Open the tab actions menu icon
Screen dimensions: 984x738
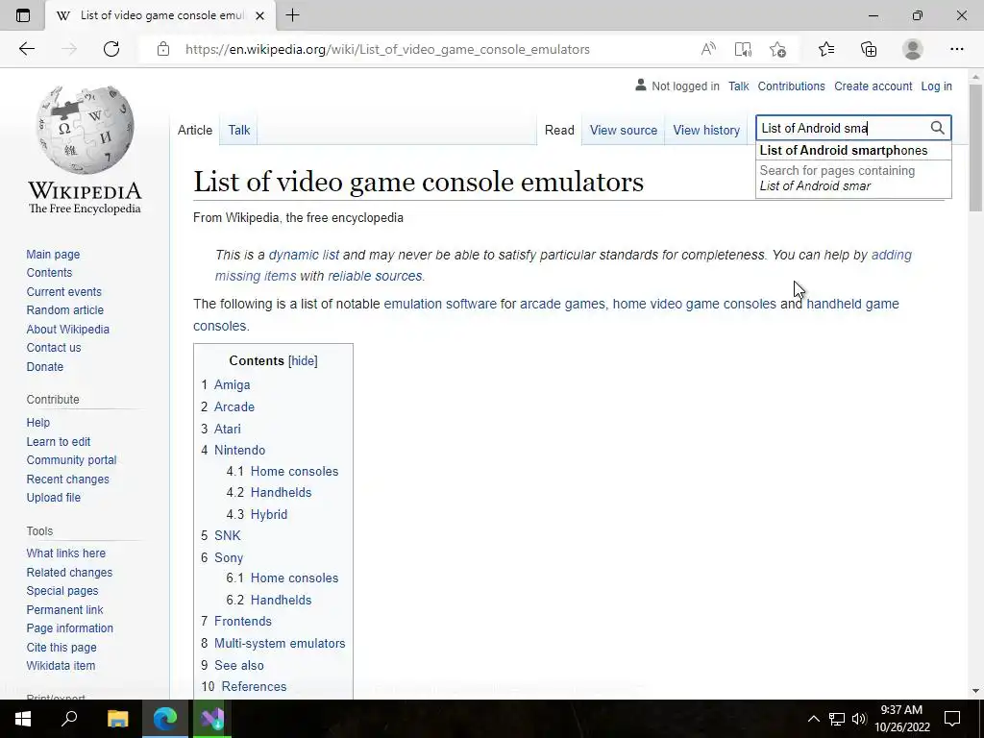[x=23, y=15]
